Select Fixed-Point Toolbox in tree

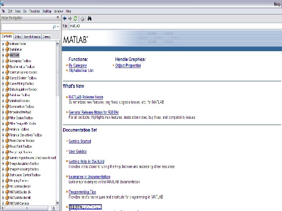point(21,147)
